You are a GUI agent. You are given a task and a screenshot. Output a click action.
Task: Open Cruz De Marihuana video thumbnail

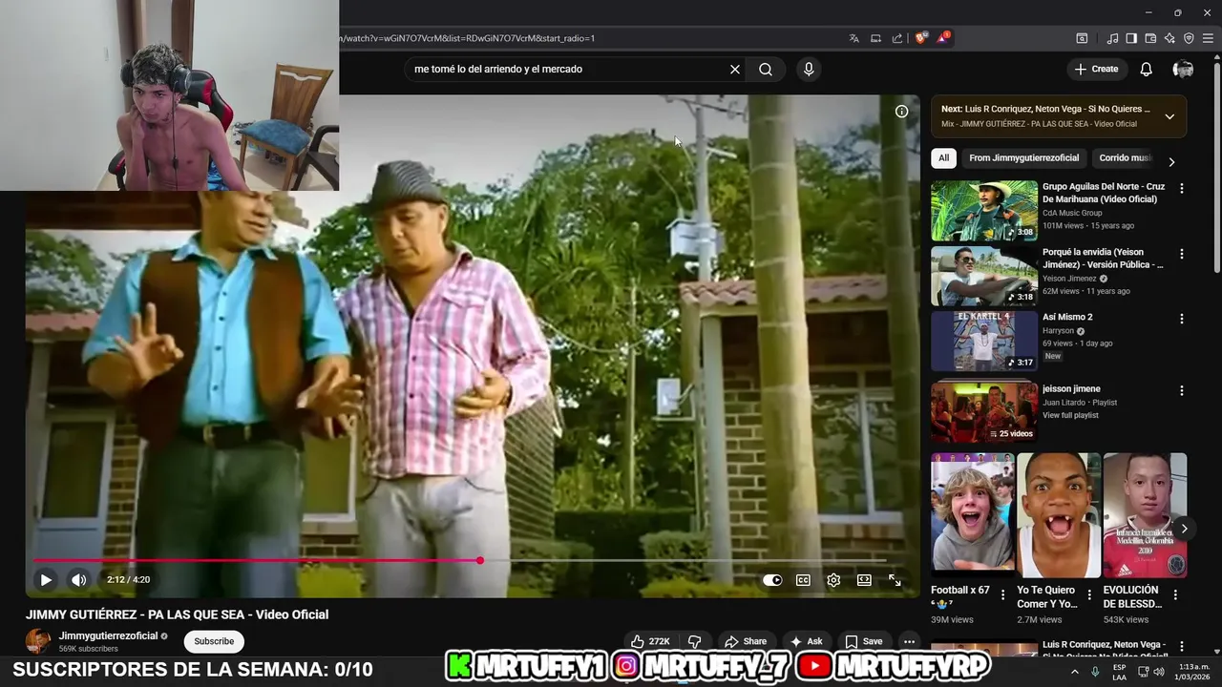[x=984, y=211]
